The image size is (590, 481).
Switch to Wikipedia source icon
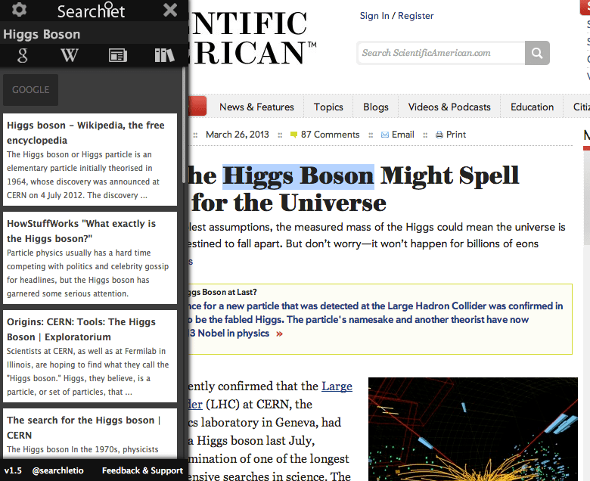point(70,55)
